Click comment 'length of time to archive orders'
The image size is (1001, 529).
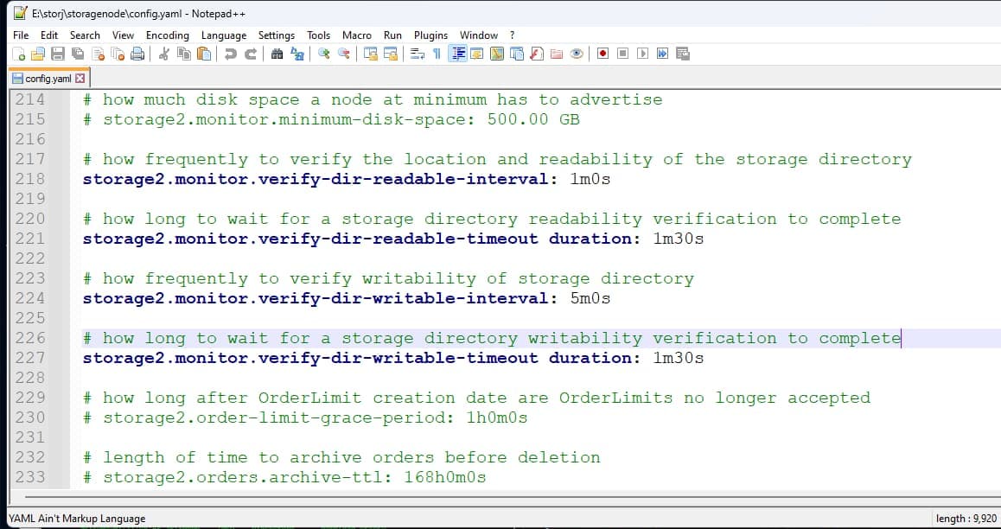[x=268, y=457]
